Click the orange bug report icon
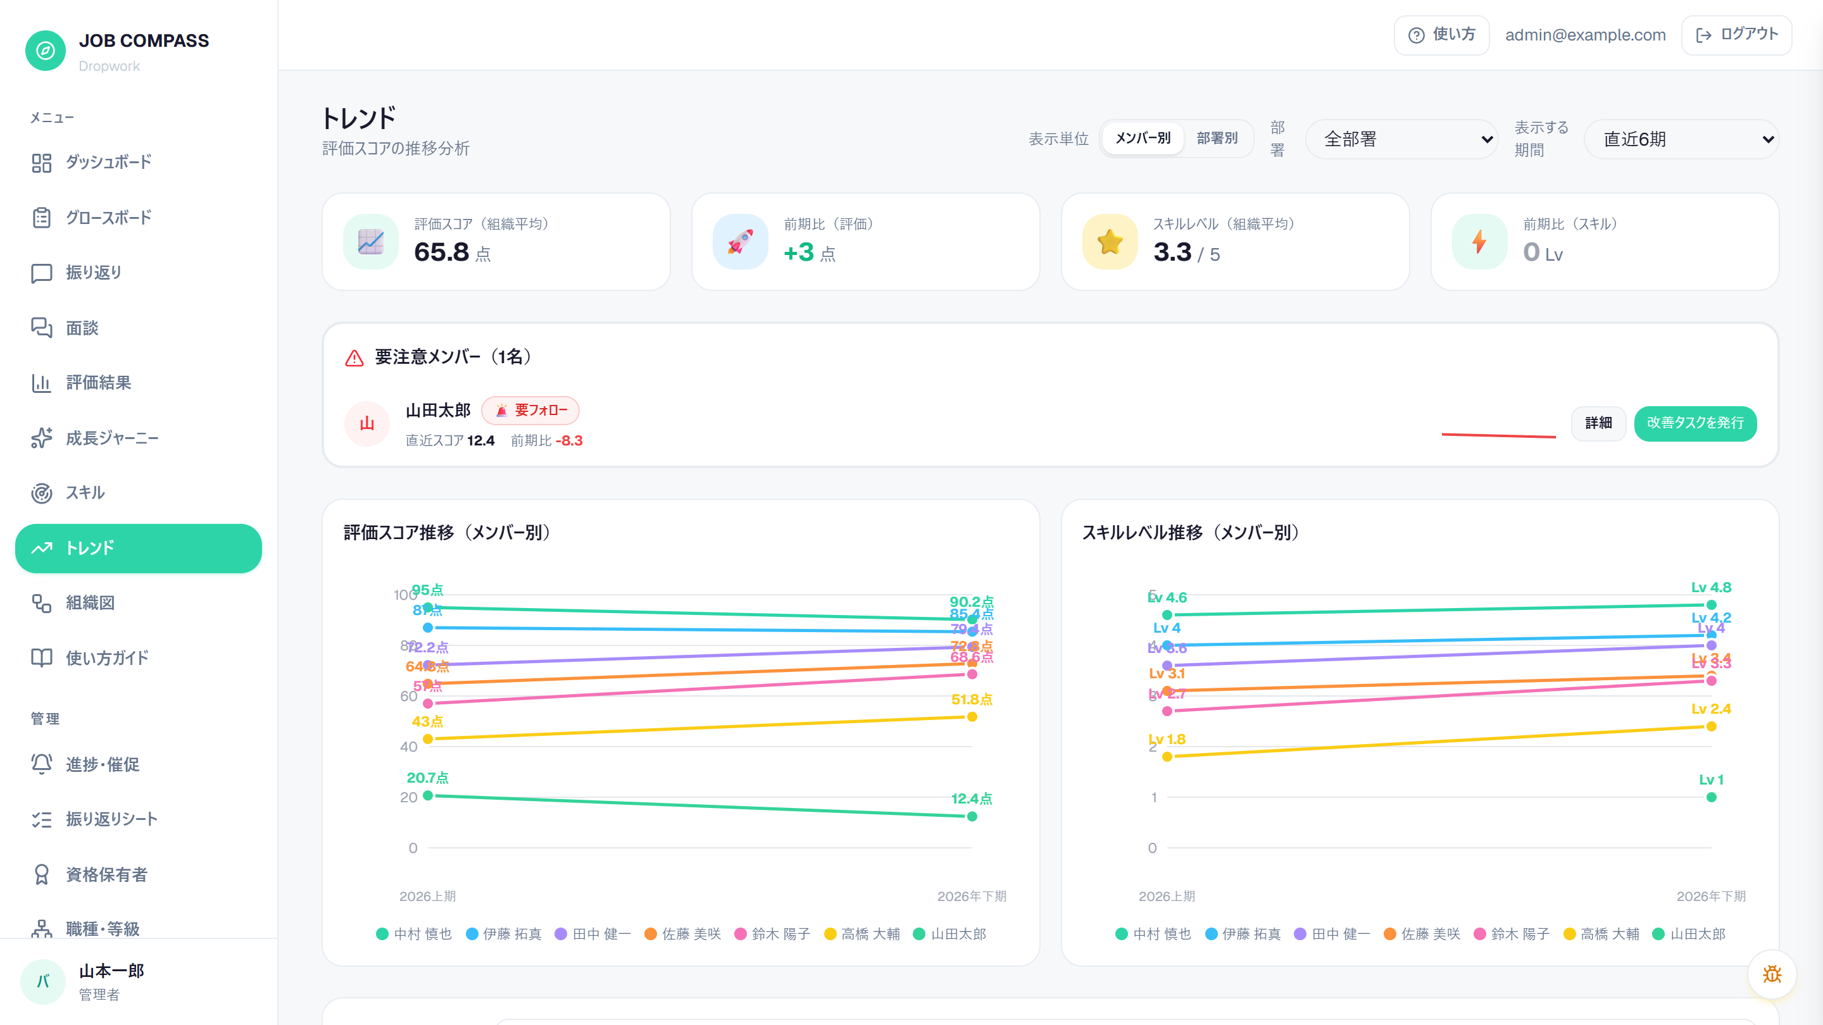1823x1025 pixels. click(1772, 974)
